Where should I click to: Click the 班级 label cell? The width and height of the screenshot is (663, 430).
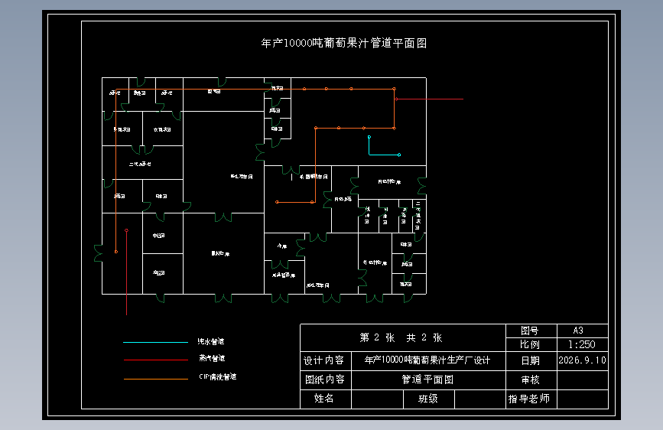coord(429,399)
